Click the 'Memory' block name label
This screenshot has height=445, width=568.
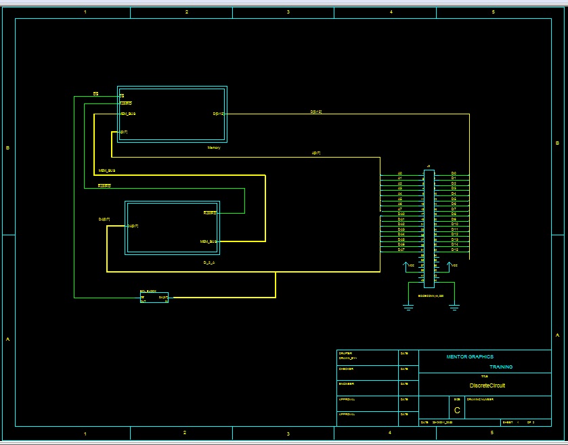[214, 147]
